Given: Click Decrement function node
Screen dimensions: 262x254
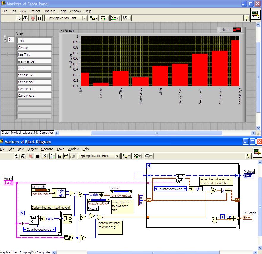Looking at the screenshot, I should [x=83, y=238].
